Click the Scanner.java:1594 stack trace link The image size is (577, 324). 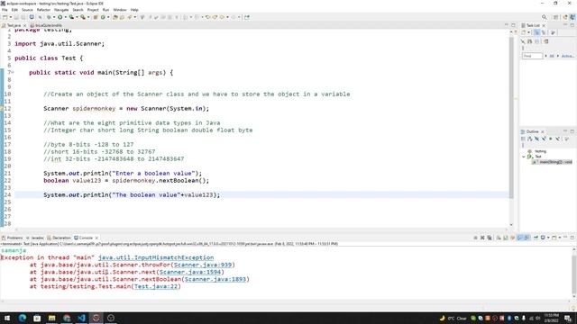click(190, 272)
